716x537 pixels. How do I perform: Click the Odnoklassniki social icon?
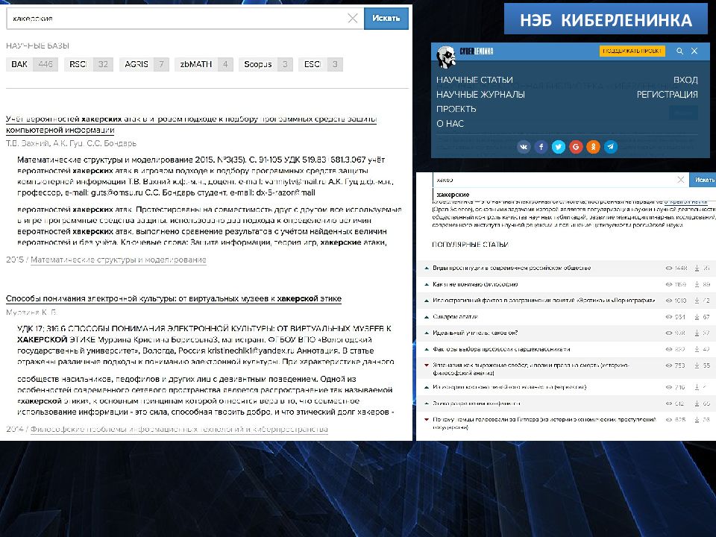(593, 147)
